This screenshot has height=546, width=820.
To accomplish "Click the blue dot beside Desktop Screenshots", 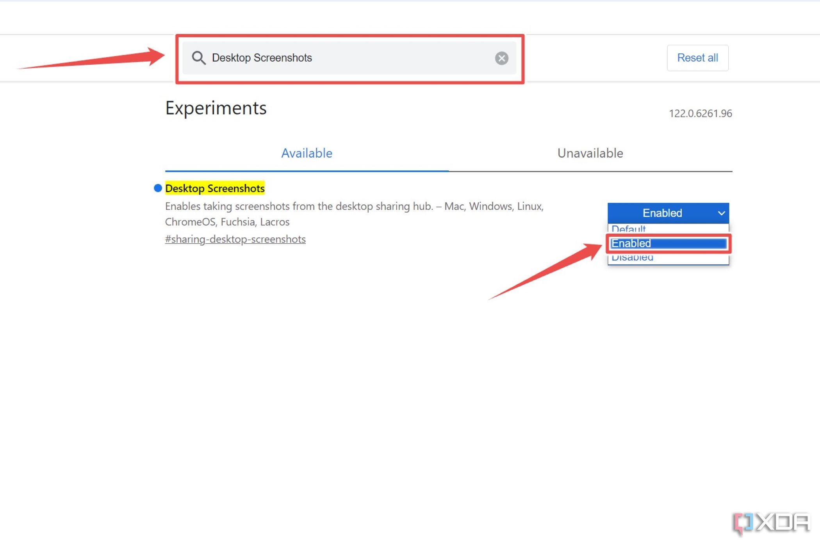I will pos(158,188).
